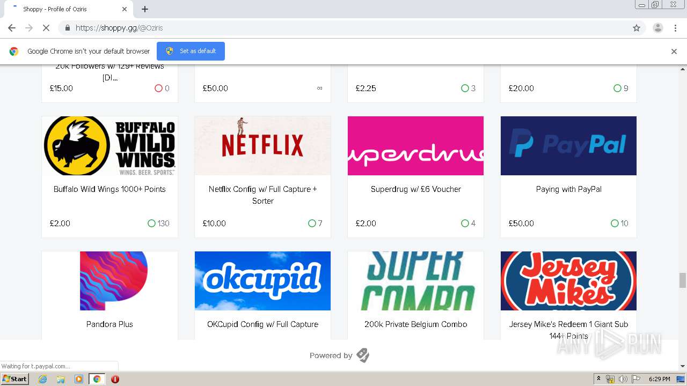Launch Internet Explorer from the taskbar
This screenshot has height=386, width=687.
[x=43, y=379]
